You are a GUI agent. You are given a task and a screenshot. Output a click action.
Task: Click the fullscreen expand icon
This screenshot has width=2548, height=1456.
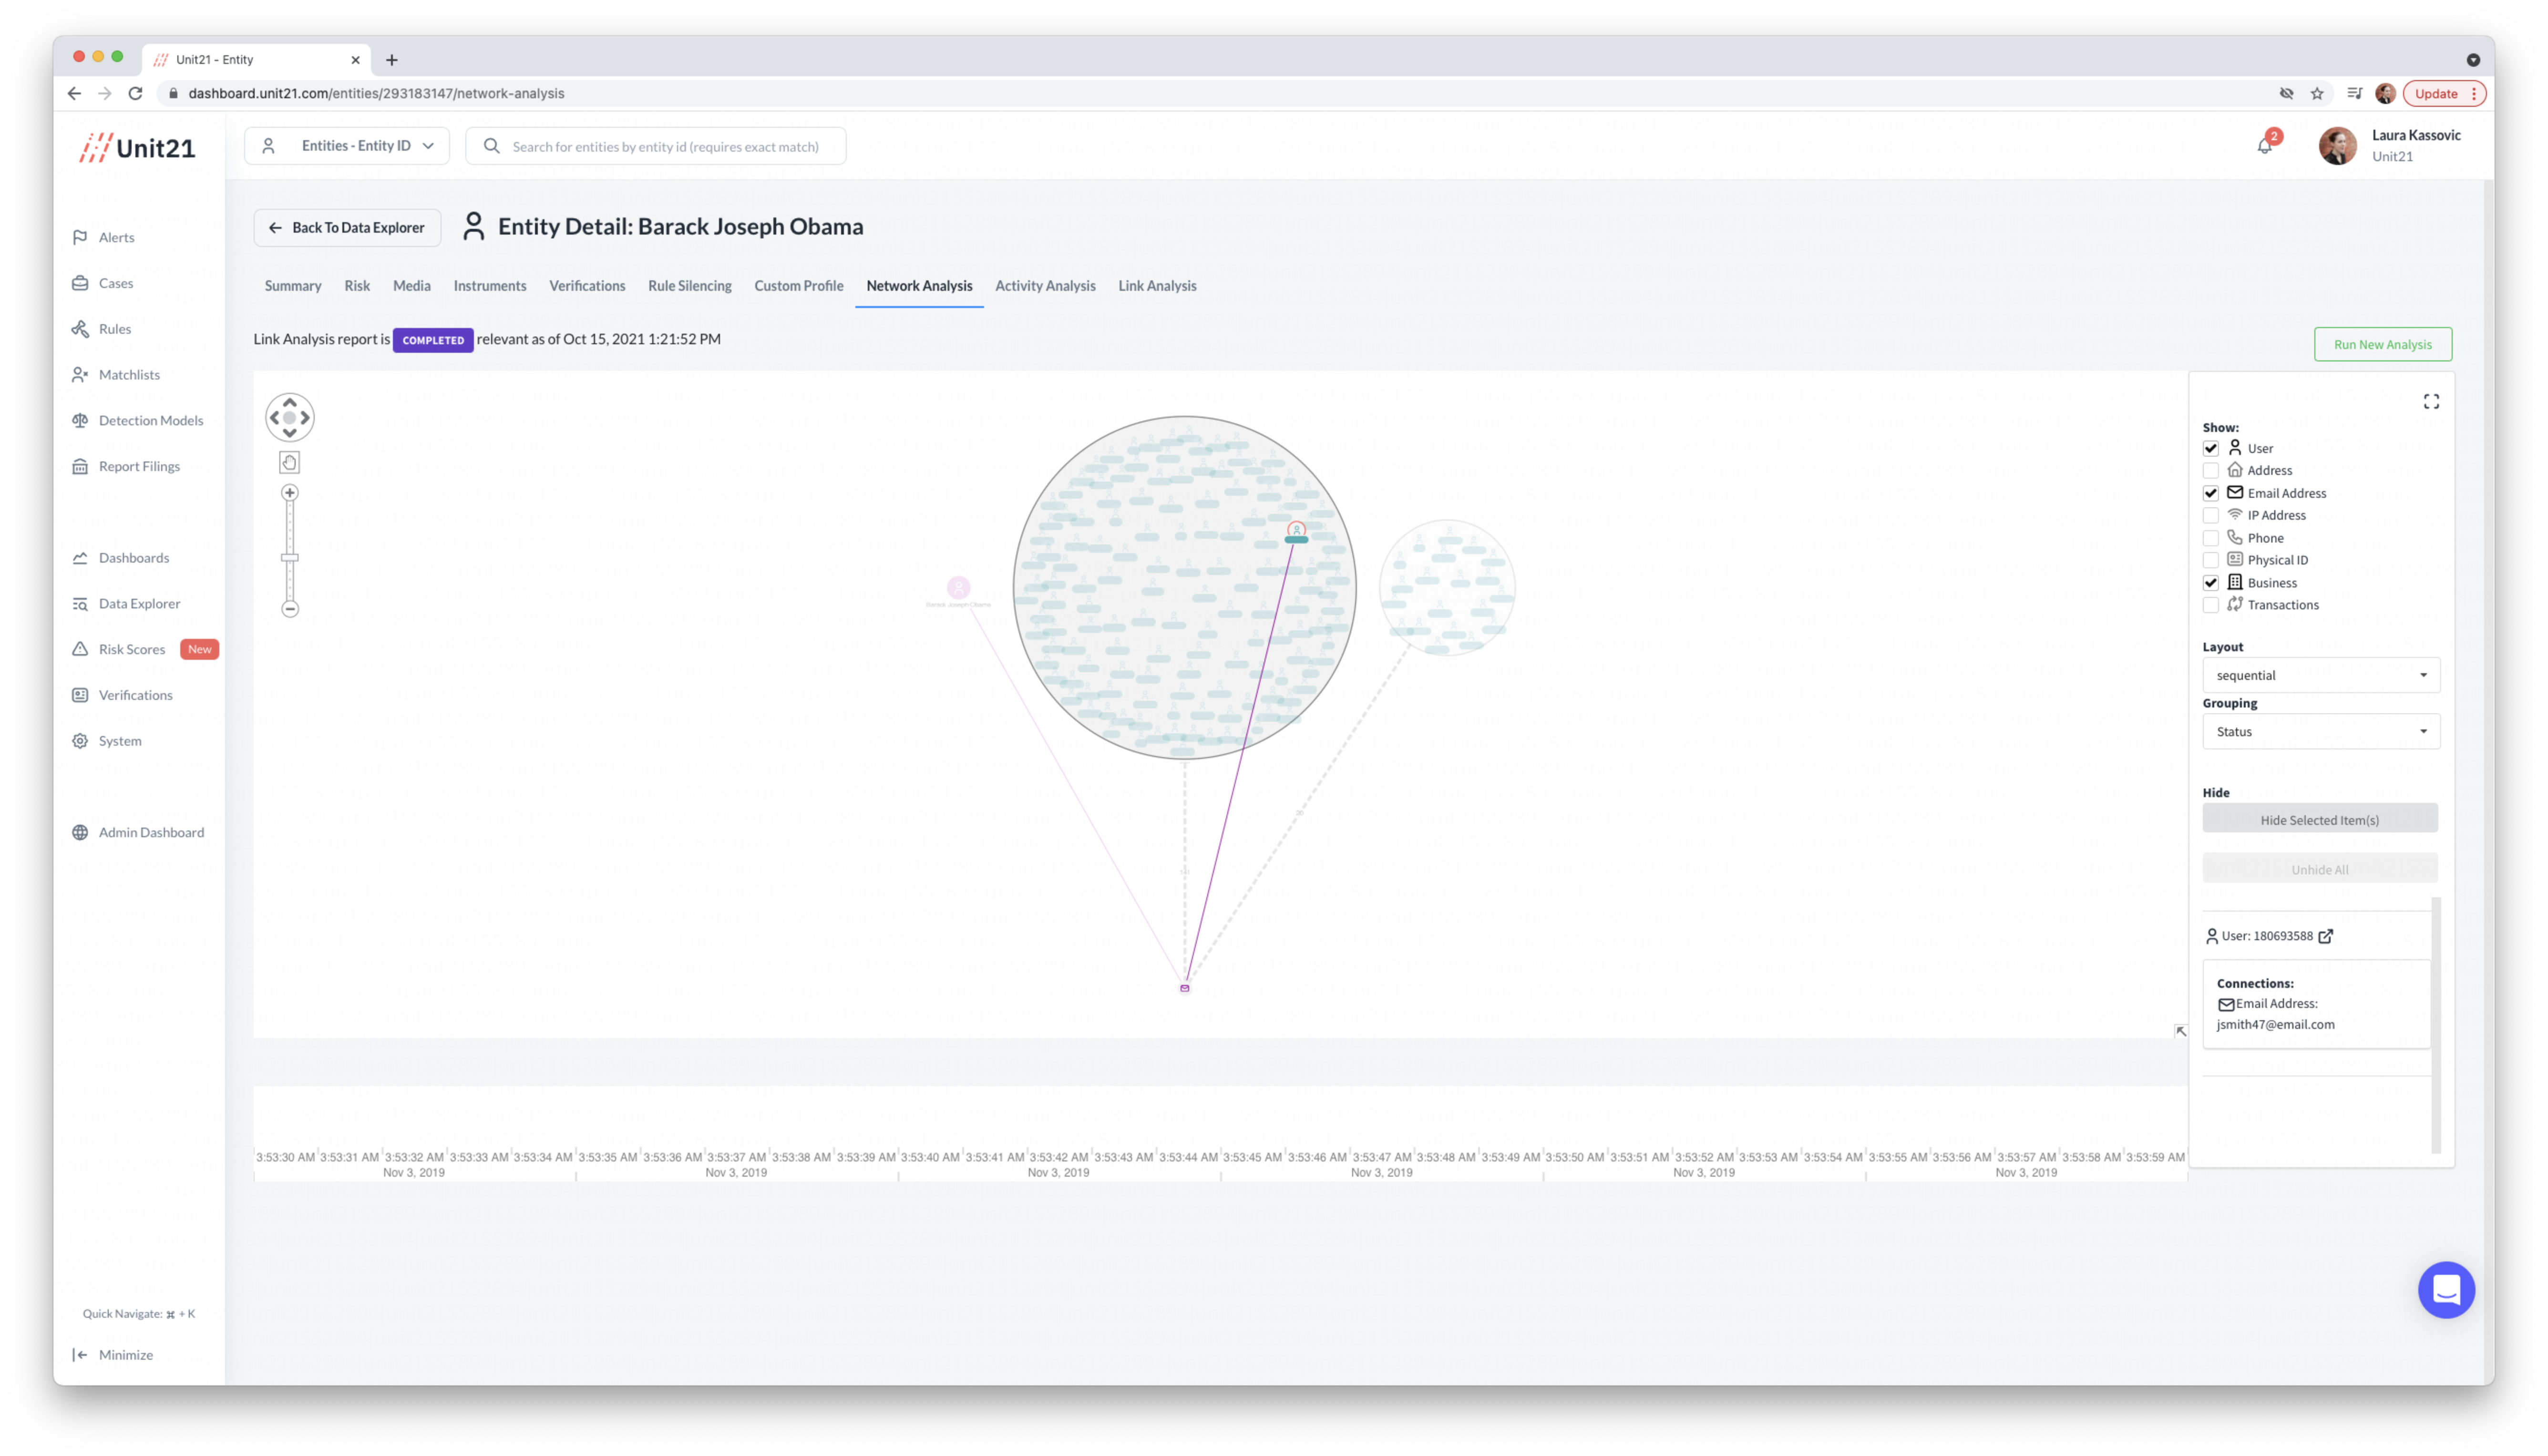[2431, 401]
